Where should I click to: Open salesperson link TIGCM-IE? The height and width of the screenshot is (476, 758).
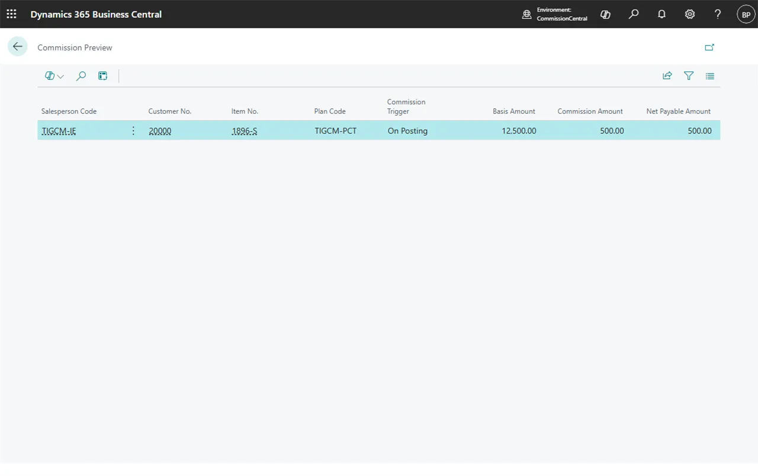pyautogui.click(x=59, y=131)
